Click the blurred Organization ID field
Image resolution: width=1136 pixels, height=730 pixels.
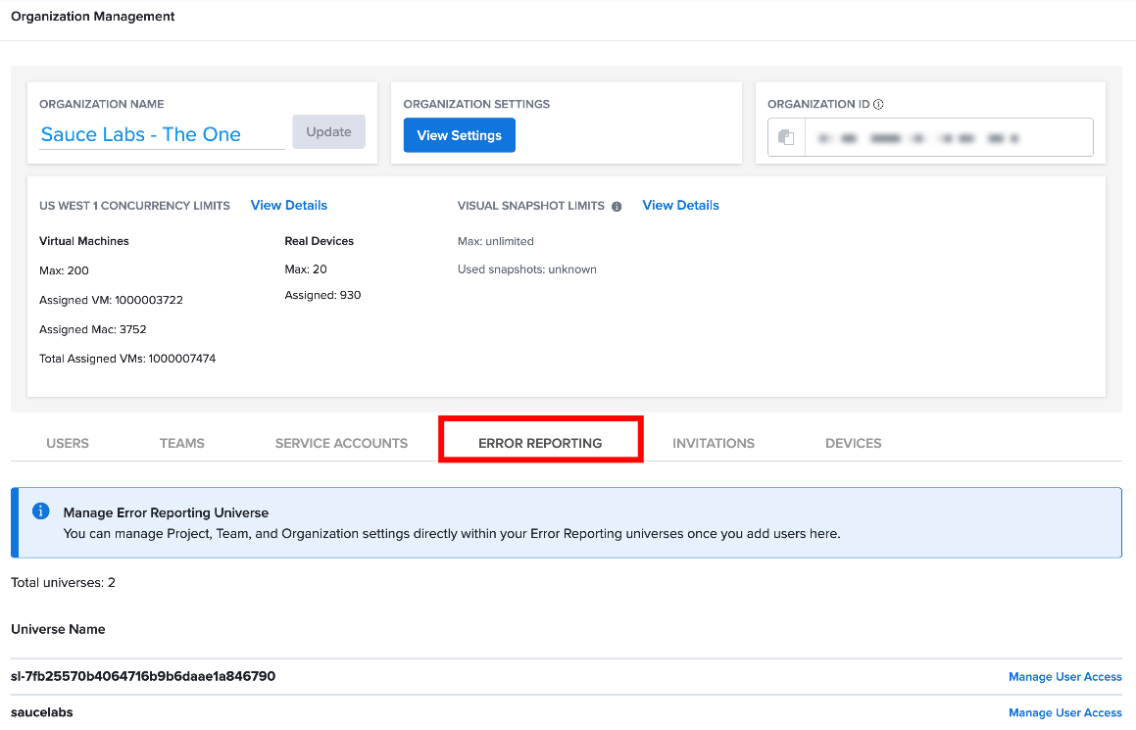[x=949, y=137]
